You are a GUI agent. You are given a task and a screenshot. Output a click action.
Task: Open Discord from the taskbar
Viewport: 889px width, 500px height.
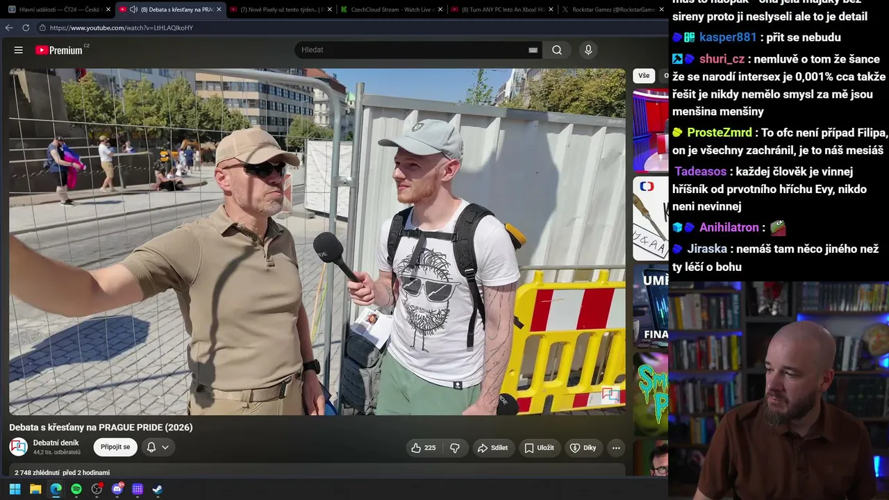point(117,489)
